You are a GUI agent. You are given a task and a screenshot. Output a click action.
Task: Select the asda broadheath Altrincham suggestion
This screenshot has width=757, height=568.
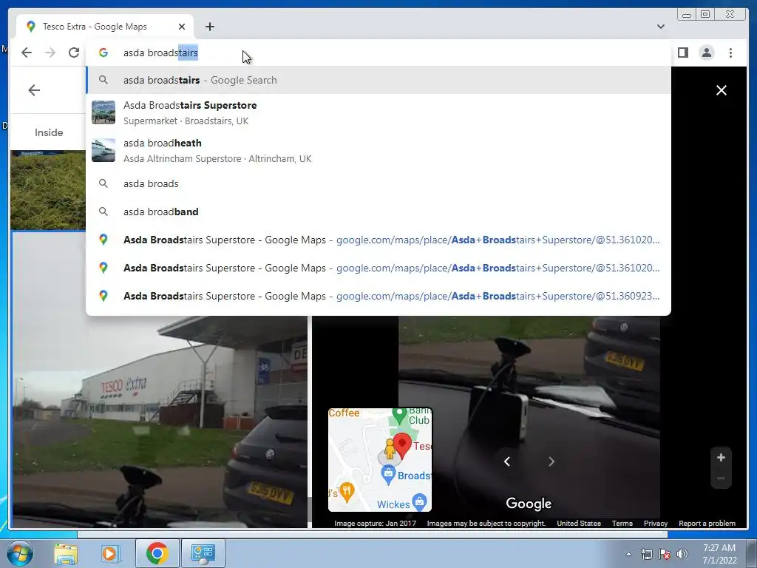click(378, 150)
